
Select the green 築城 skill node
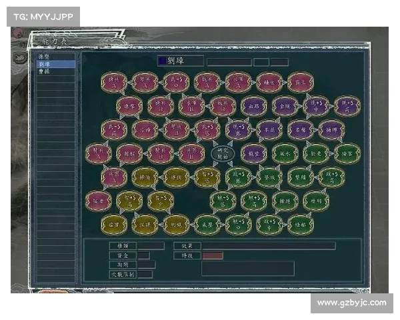pos(269,177)
